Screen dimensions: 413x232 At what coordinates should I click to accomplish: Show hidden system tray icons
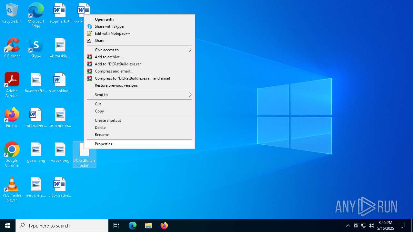click(x=348, y=226)
